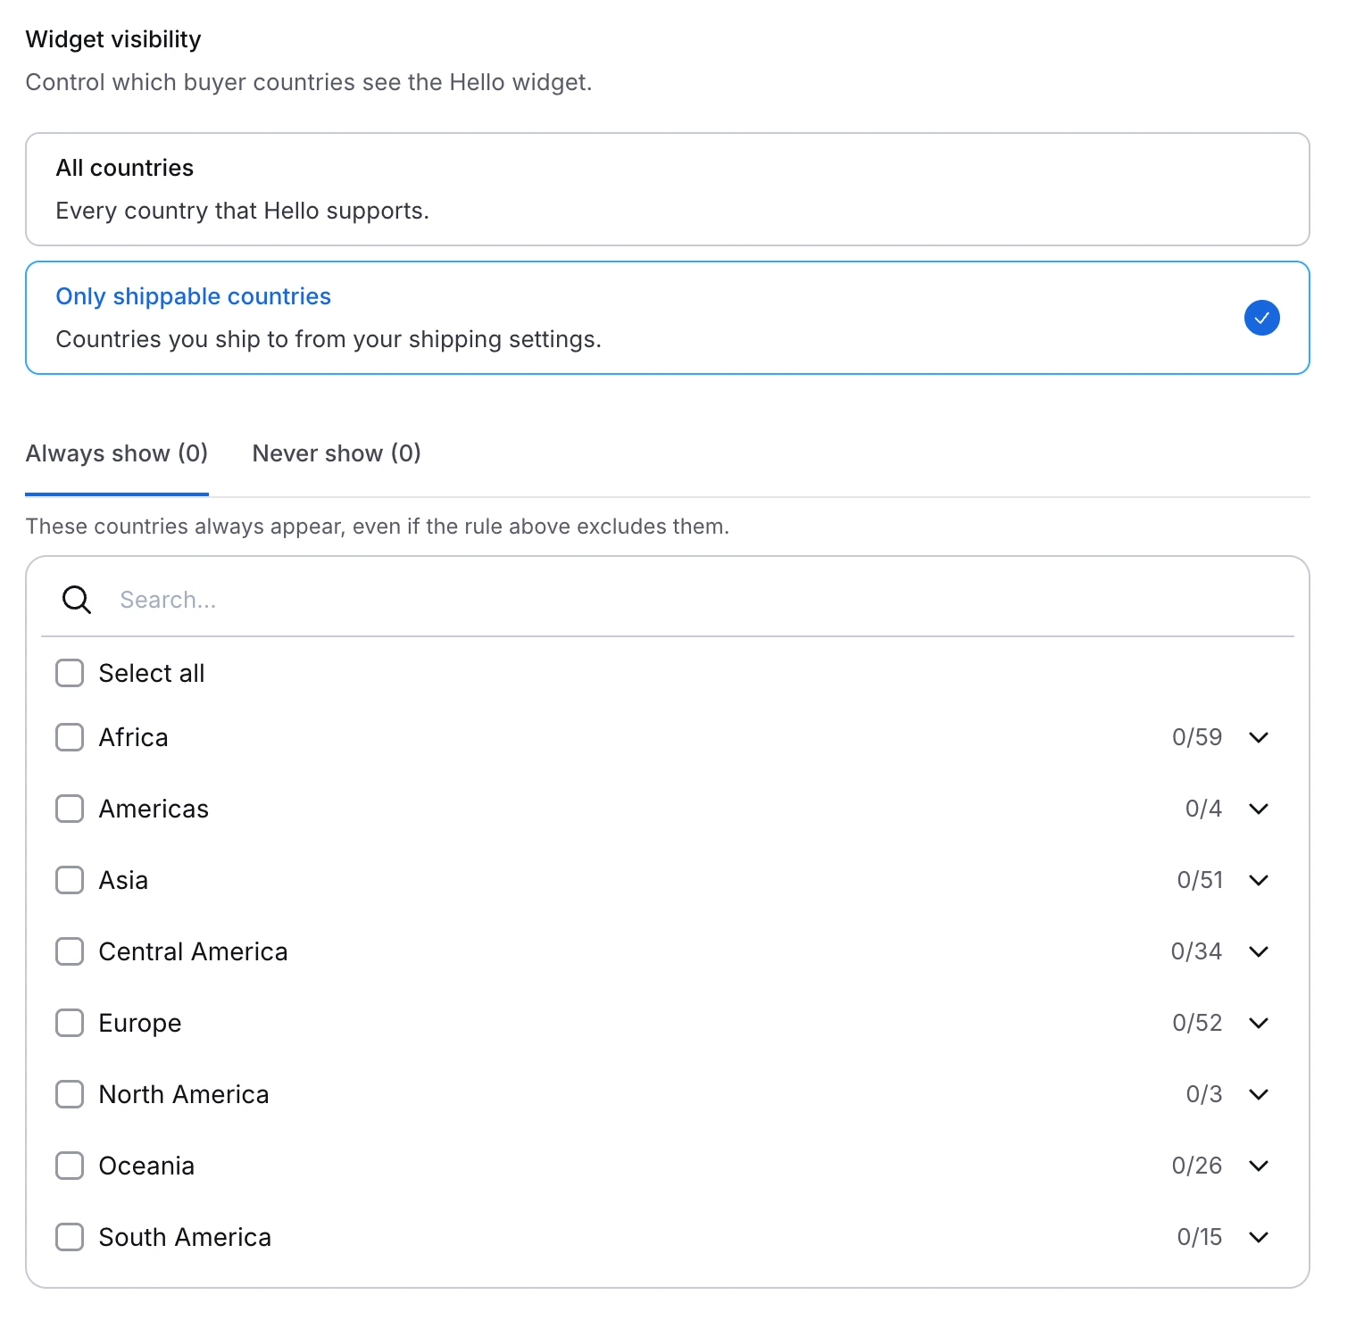
Task: Expand the South America group
Action: click(1260, 1237)
